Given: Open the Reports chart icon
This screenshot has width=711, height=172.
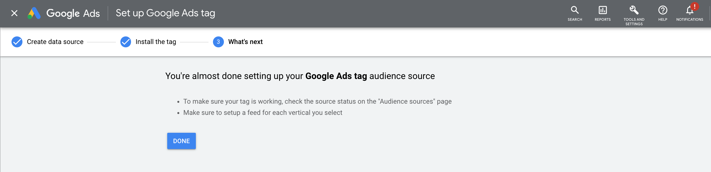Looking at the screenshot, I should point(602,10).
